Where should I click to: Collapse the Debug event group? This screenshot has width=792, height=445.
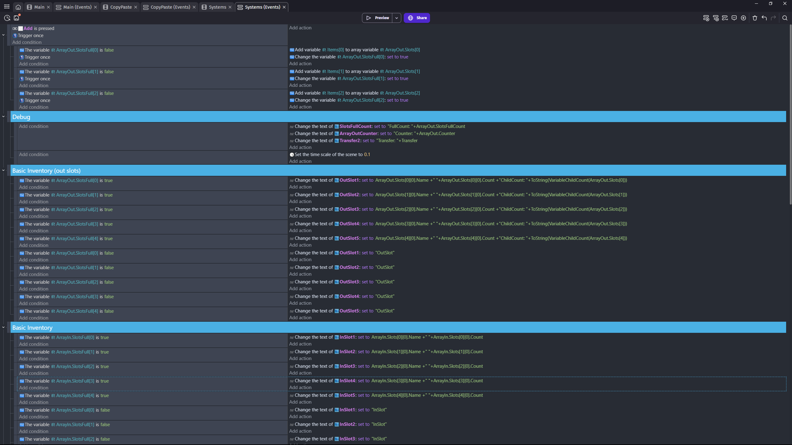(x=3, y=117)
